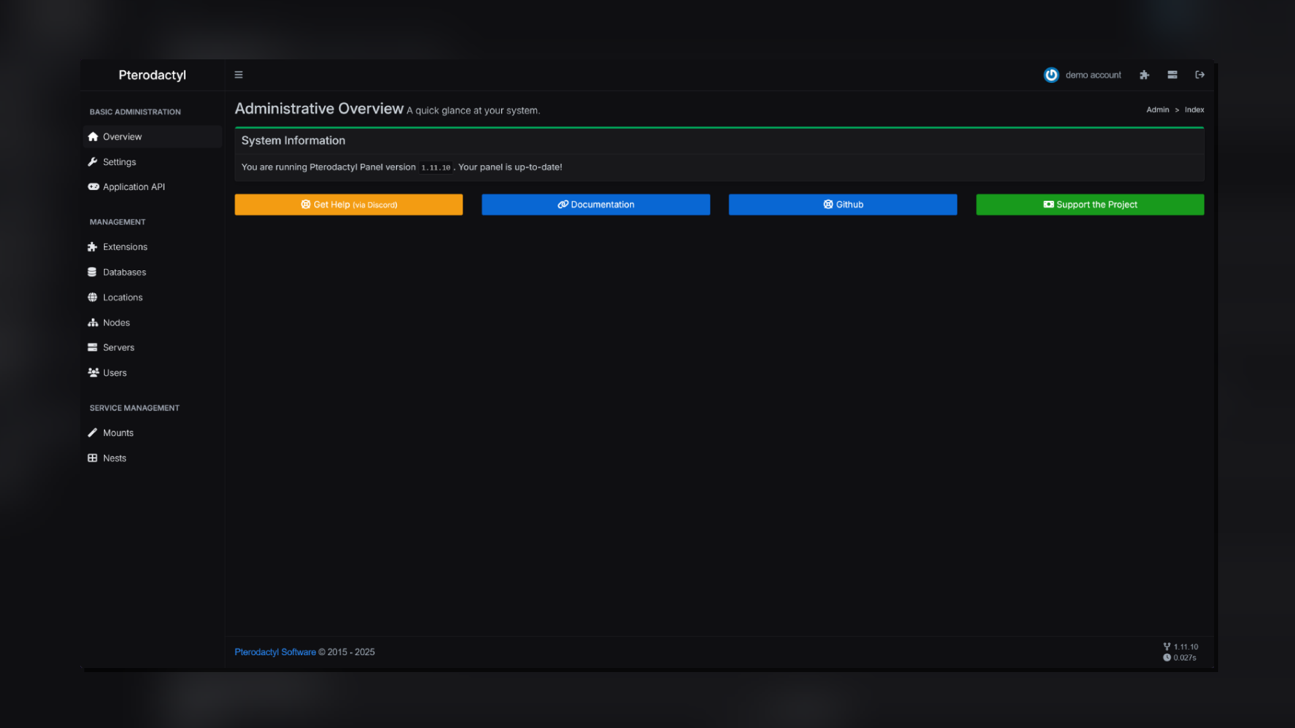Screen dimensions: 1295x728
Task: Go to Nodes management page
Action: [116, 323]
